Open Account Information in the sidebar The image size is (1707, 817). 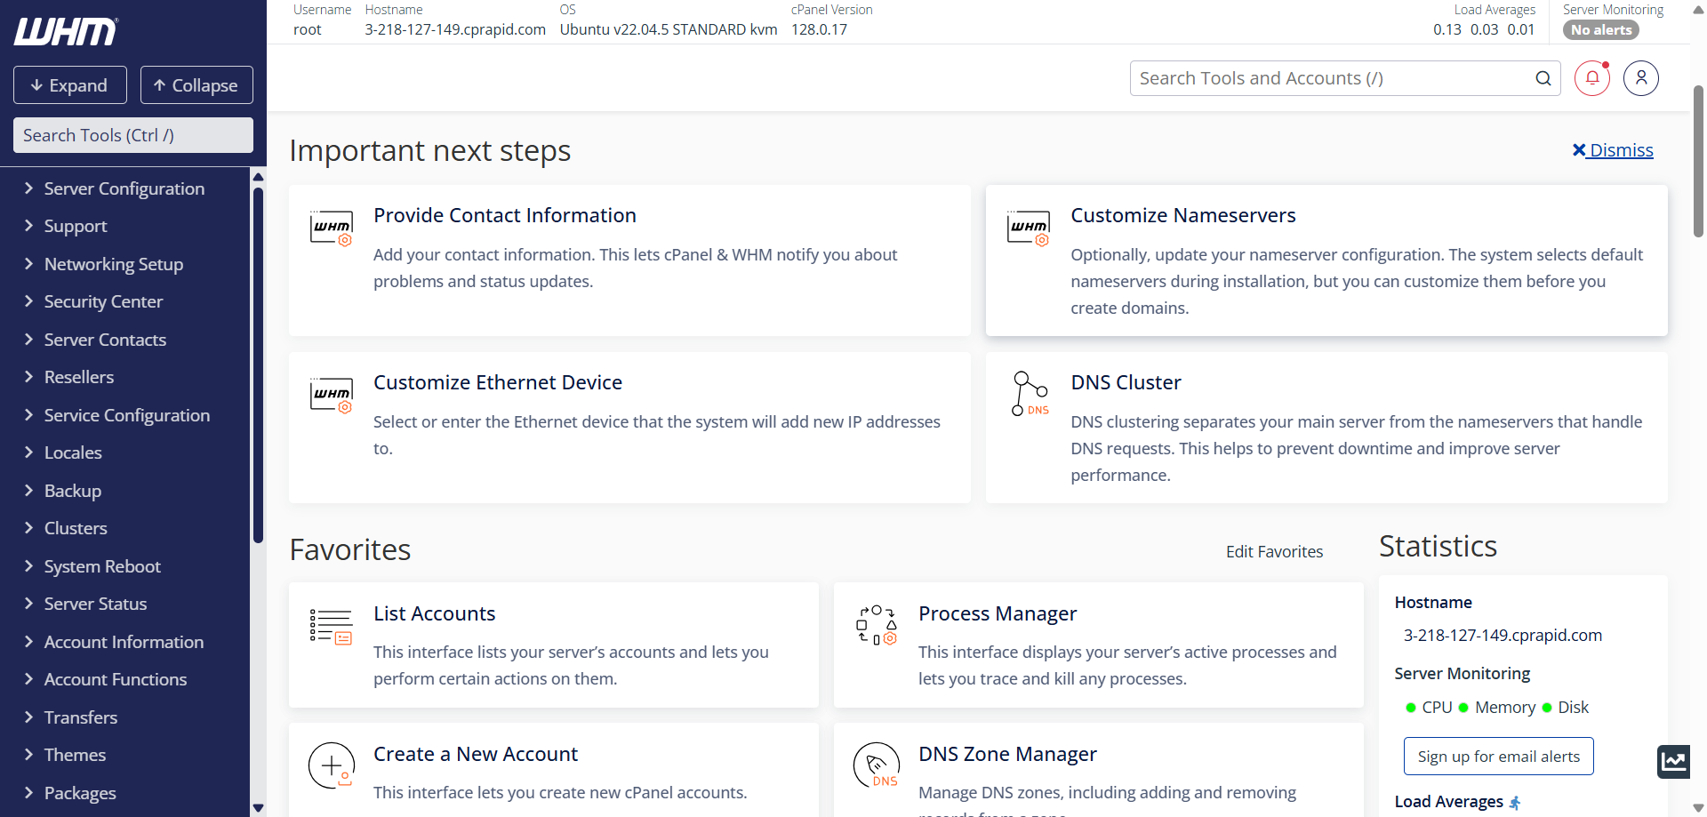(x=124, y=642)
